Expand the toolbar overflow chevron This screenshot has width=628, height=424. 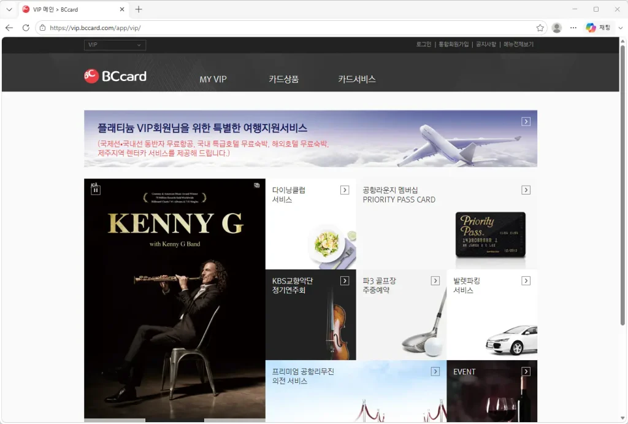pyautogui.click(x=621, y=28)
